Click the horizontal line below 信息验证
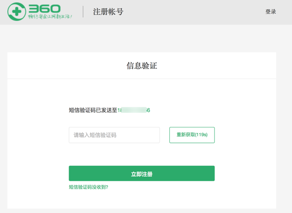 (142, 79)
